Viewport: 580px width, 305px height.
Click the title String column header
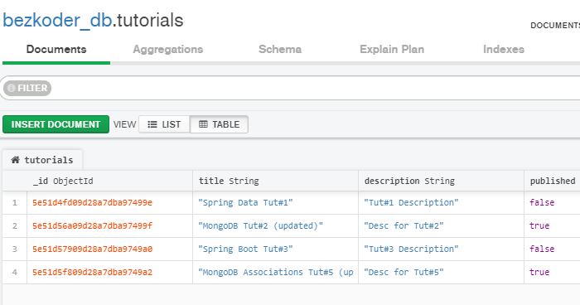pyautogui.click(x=276, y=181)
